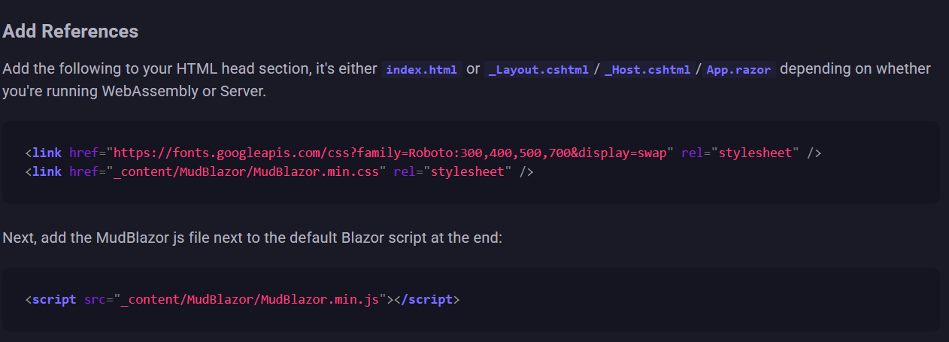The height and width of the screenshot is (342, 949).
Task: Click the src attribute in the script tag
Action: [x=95, y=299]
